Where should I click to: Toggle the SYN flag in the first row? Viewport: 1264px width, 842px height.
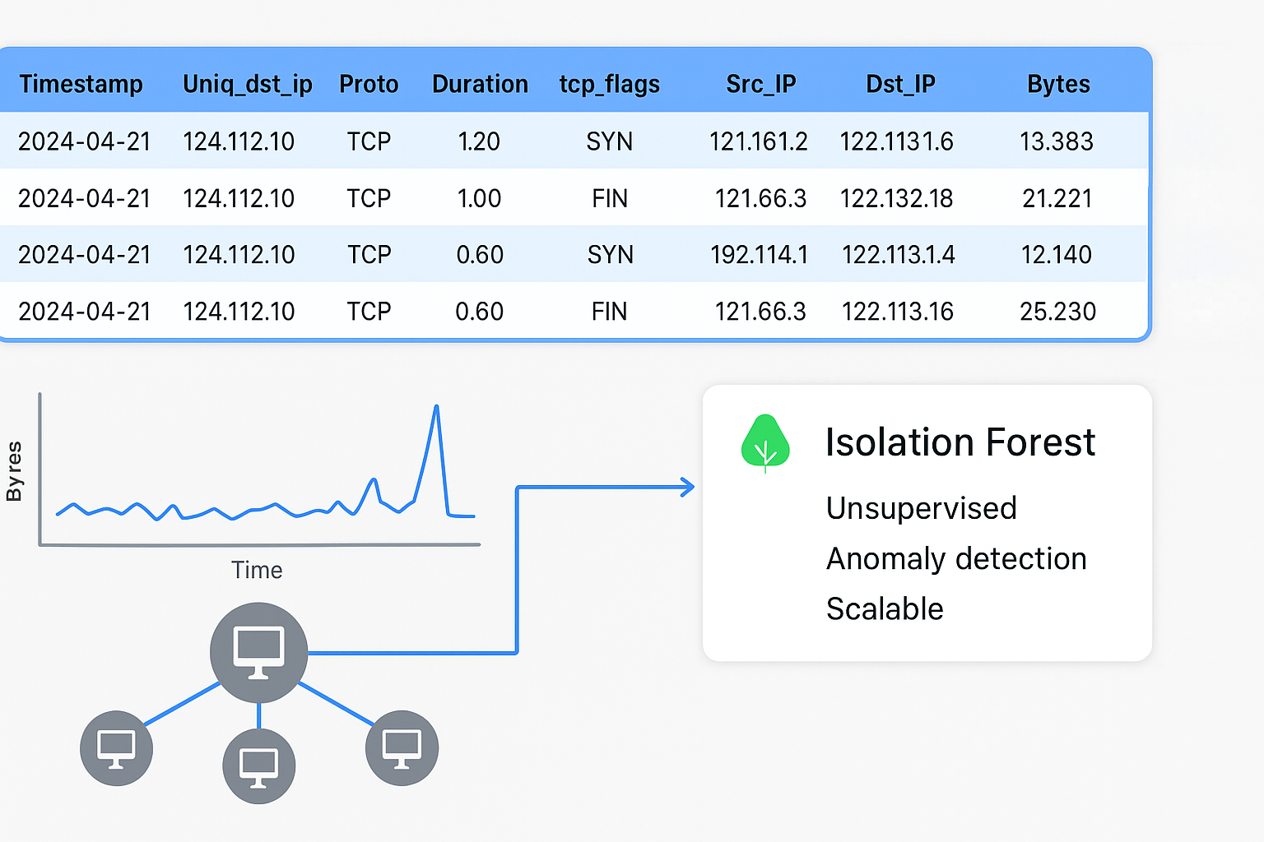point(609,141)
